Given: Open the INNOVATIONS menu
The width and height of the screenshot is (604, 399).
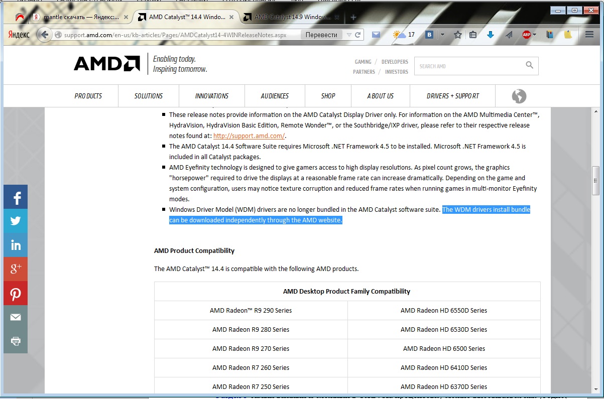Looking at the screenshot, I should click(x=212, y=96).
